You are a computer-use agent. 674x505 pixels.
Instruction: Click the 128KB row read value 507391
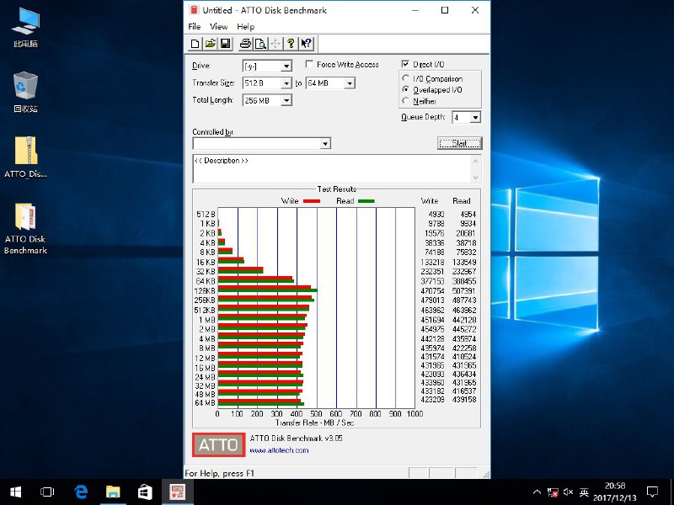tap(464, 290)
